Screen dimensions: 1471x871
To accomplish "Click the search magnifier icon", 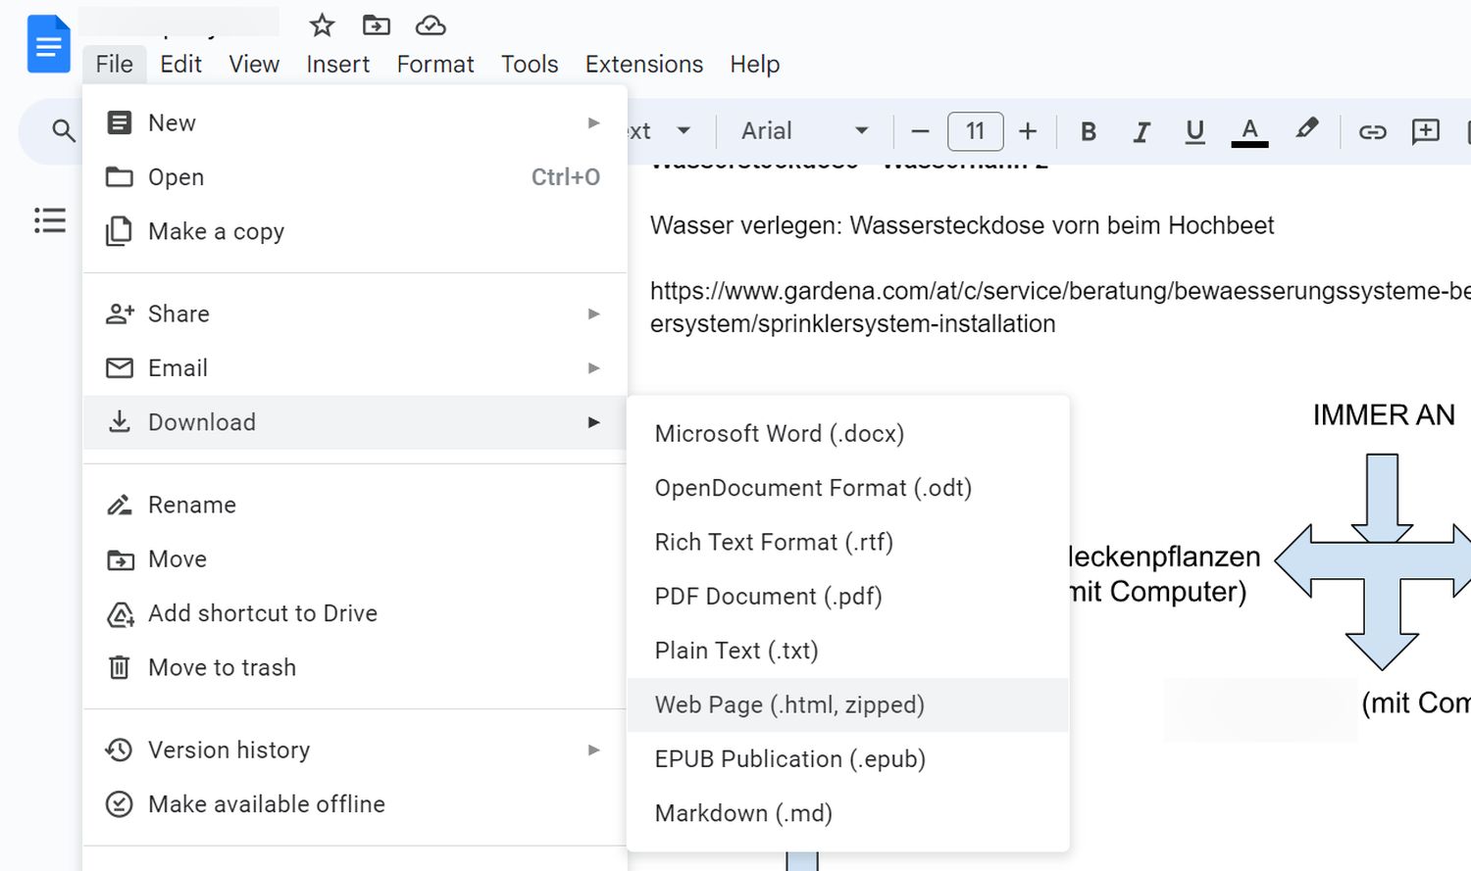I will pyautogui.click(x=63, y=130).
